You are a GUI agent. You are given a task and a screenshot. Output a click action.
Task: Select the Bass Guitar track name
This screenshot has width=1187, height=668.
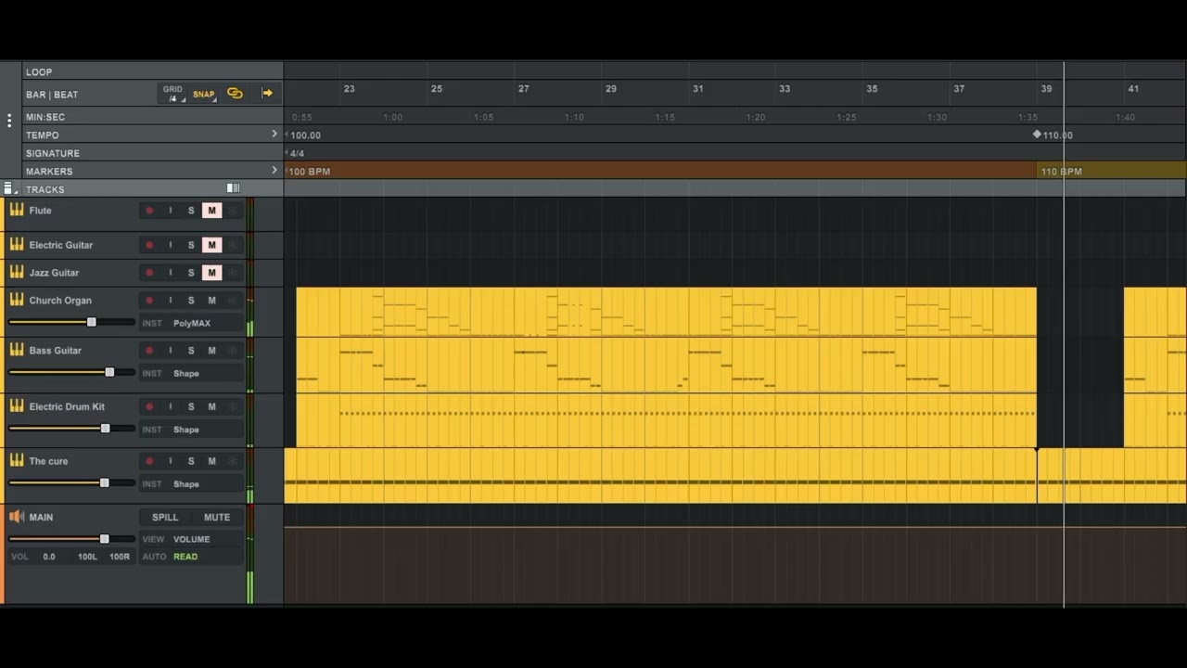(x=56, y=351)
